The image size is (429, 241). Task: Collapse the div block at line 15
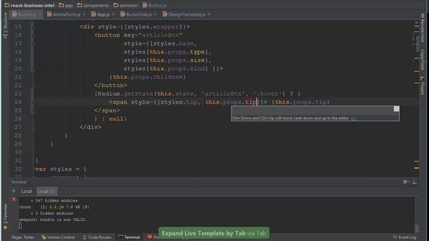point(33,27)
